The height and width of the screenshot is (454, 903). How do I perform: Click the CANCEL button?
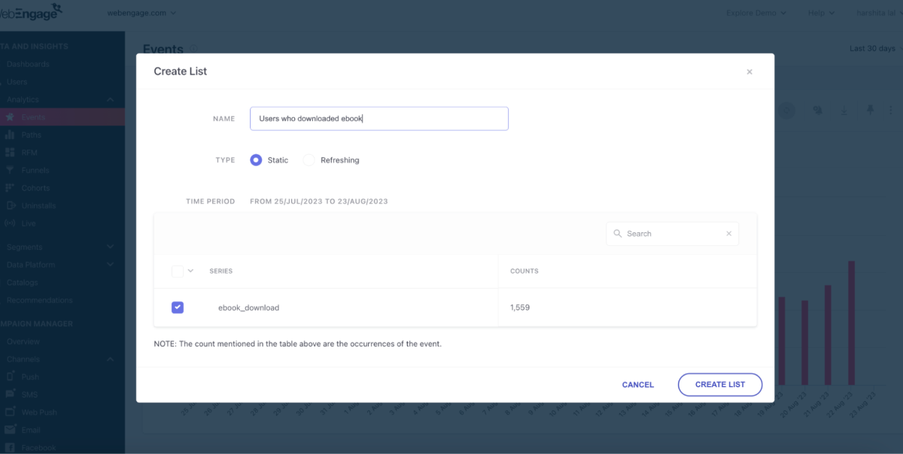[x=638, y=384]
